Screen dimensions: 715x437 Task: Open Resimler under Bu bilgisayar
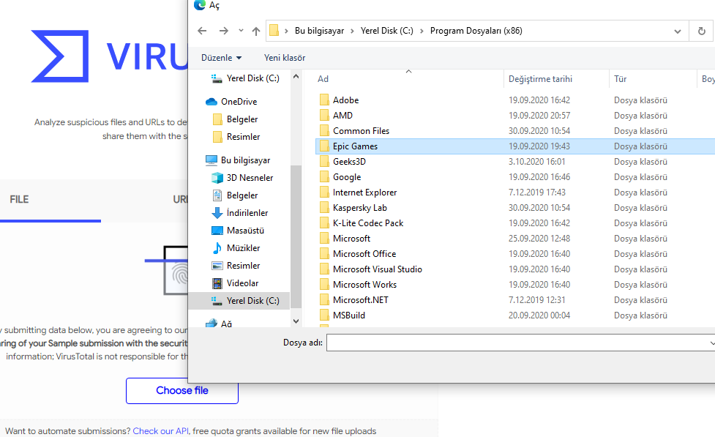[236, 266]
